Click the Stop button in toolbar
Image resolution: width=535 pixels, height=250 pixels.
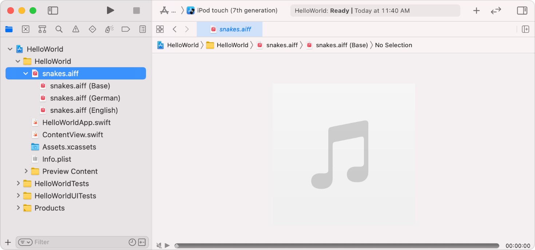(x=136, y=11)
